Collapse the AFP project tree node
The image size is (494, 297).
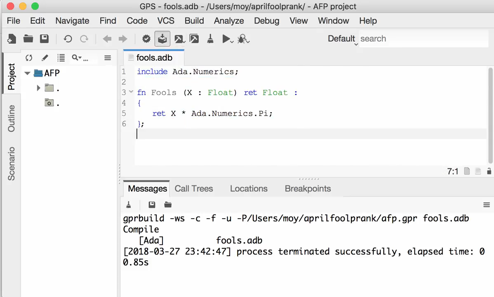click(28, 73)
